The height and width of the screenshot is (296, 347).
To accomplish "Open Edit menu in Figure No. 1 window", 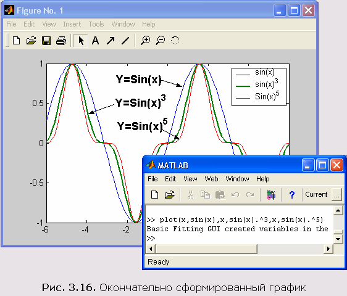I will click(29, 24).
